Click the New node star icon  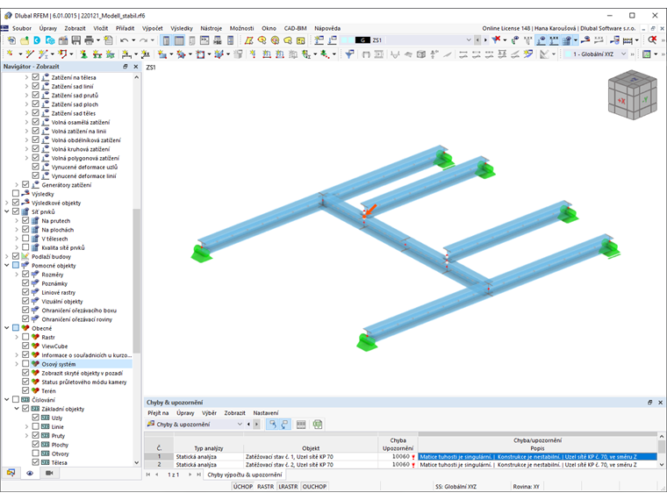pyautogui.click(x=11, y=54)
